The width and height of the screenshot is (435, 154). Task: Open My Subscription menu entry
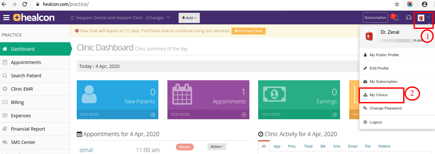coord(397,82)
